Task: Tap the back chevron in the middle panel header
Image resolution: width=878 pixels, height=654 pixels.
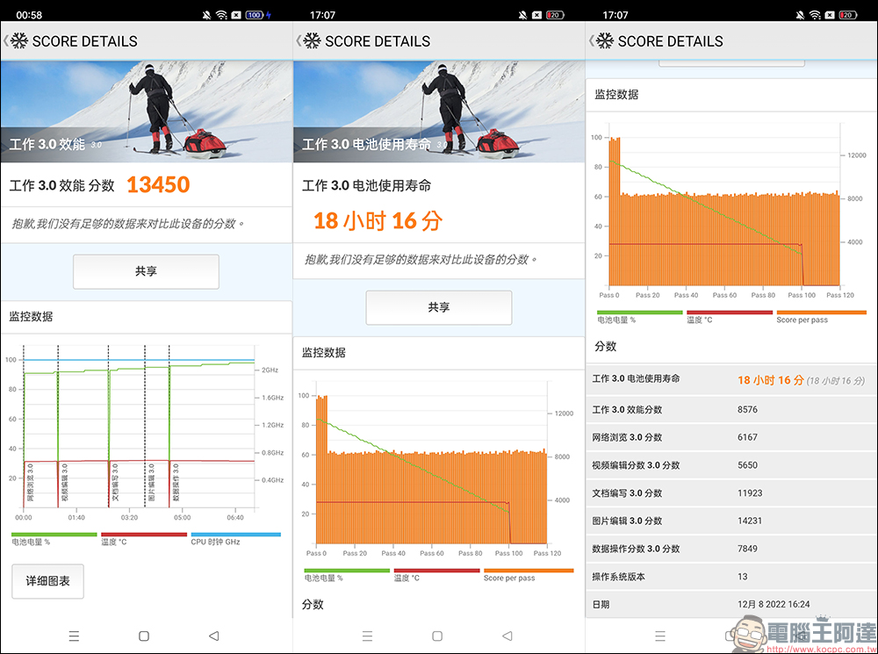Action: (x=298, y=41)
